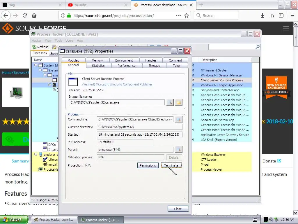Image resolution: width=298 pixels, height=224 pixels.
Task: Click the Current directory field
Action: [139, 127]
